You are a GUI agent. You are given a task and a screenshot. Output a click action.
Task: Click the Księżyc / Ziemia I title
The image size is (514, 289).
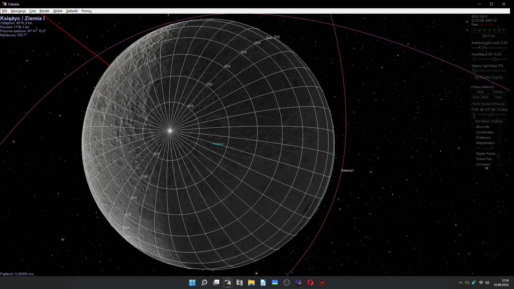(22, 18)
